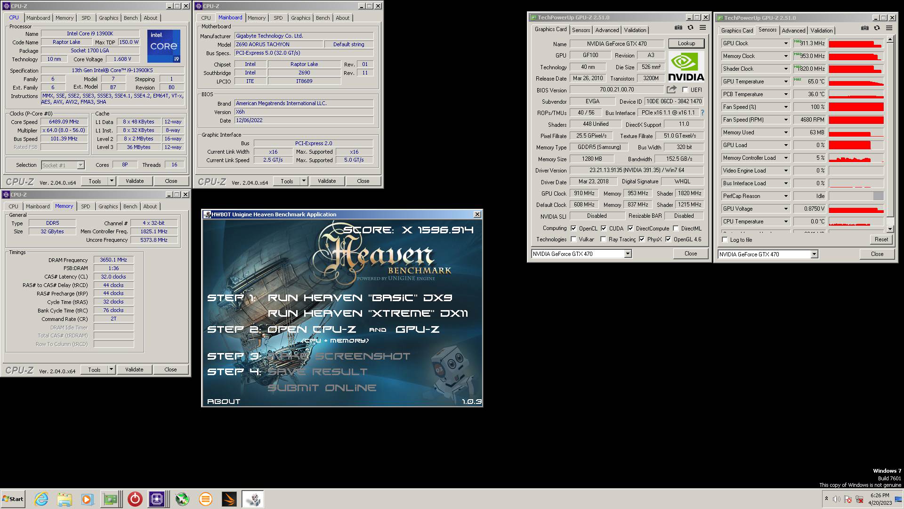Switch to GPU-Z via green card taskbar icon
904x509 pixels.
coord(111,499)
